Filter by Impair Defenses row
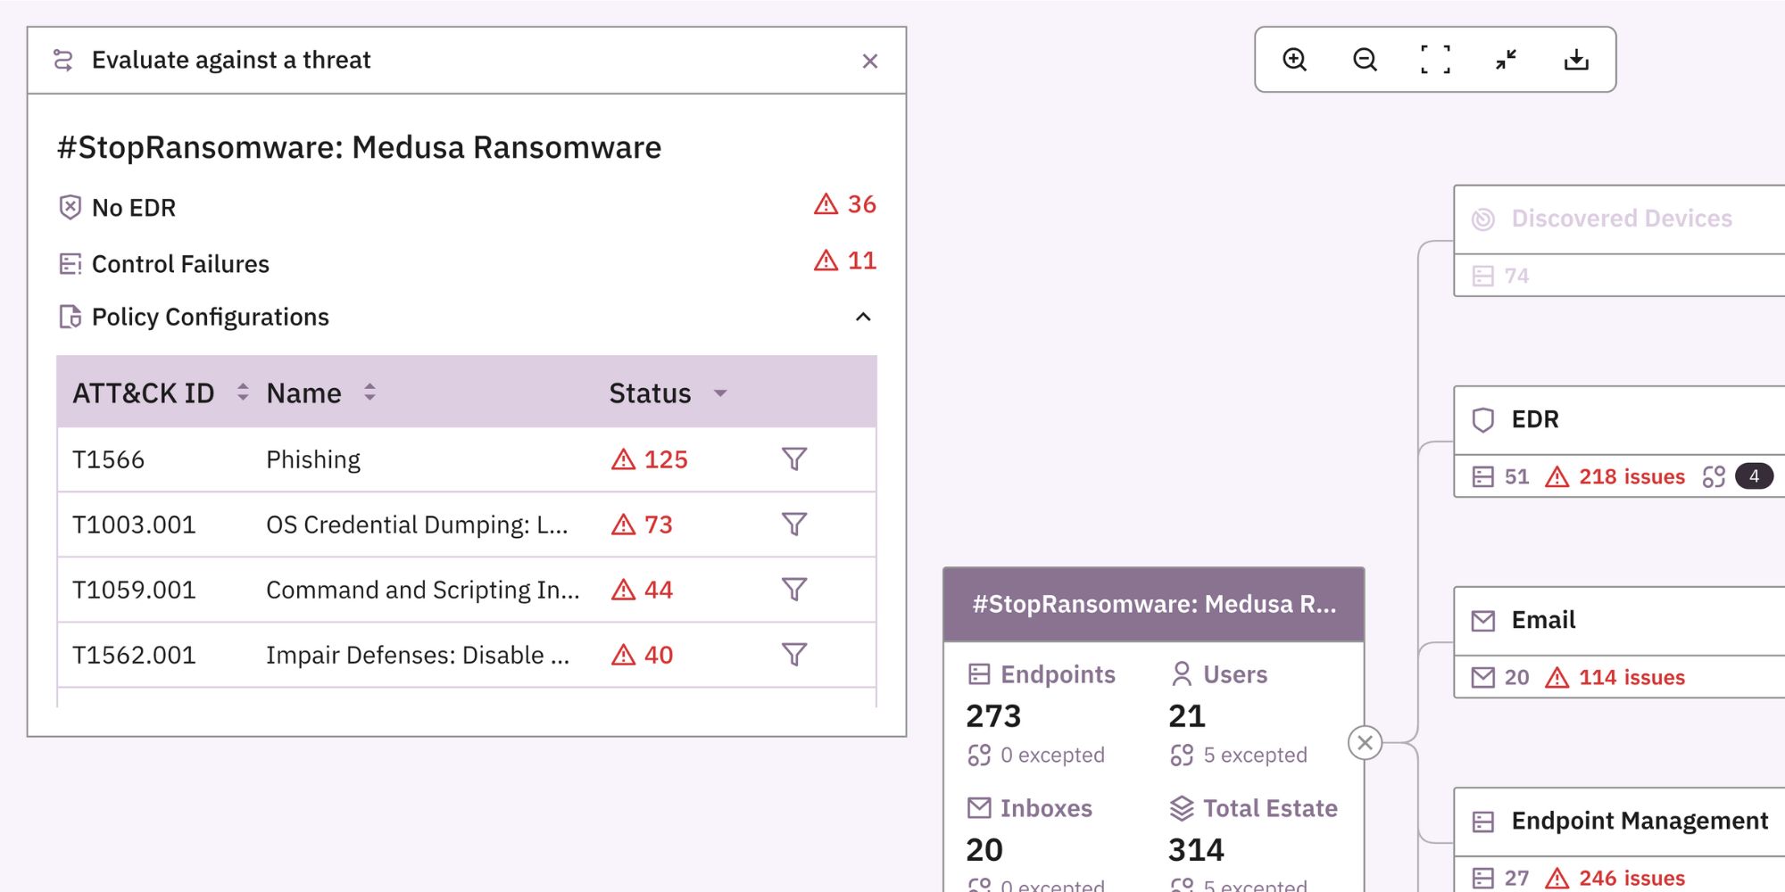 click(794, 654)
